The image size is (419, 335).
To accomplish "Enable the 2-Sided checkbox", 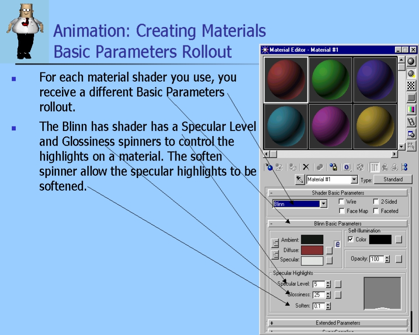I will coord(376,202).
